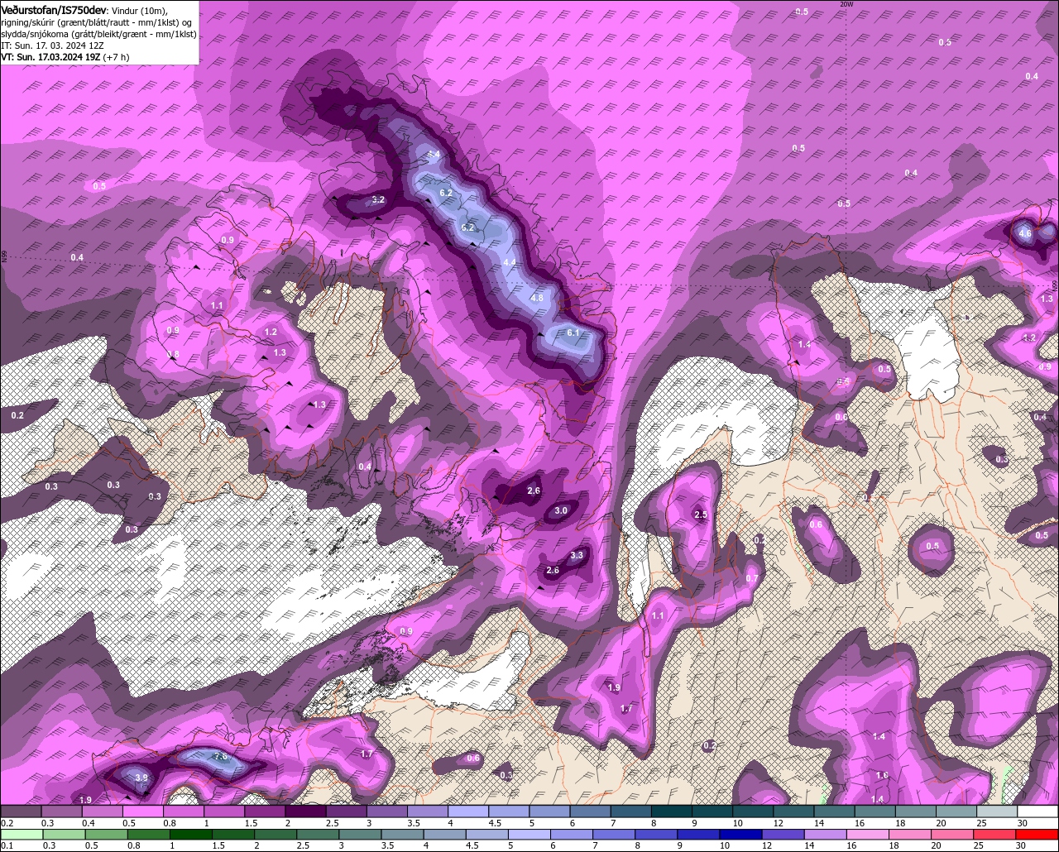Click the 3.0 precipitation value on the map
1059x852 pixels.
coord(561,510)
